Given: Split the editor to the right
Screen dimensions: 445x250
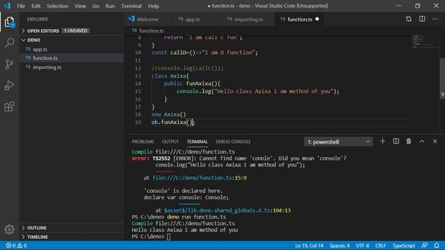Looking at the screenshot, I should [x=422, y=19].
